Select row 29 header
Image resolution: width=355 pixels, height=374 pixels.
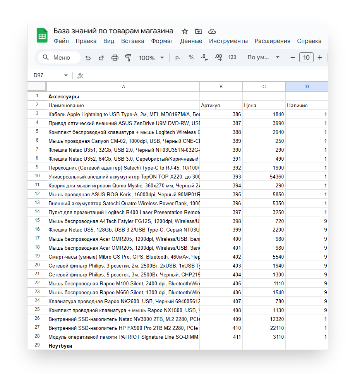[x=37, y=345]
